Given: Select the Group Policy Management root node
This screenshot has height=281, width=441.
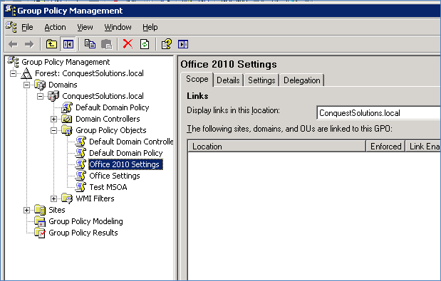Looking at the screenshot, I should click(66, 62).
